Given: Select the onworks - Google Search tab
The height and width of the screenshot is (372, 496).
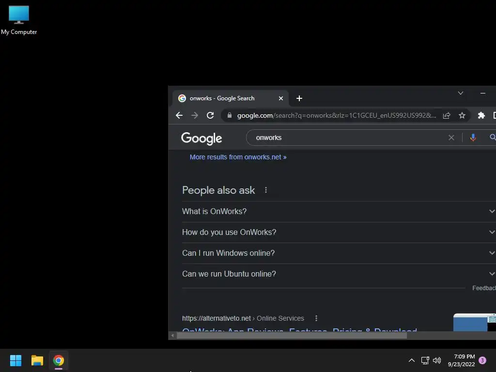Looking at the screenshot, I should coord(230,98).
